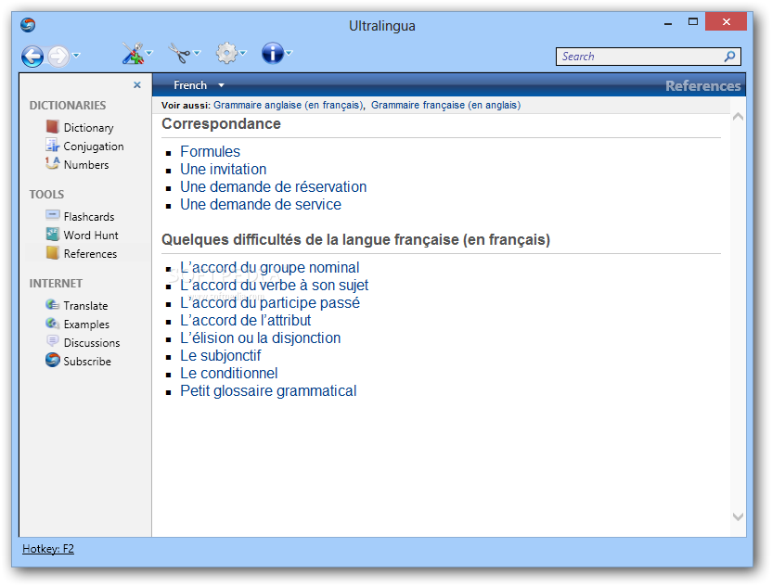
Task: Click the Numbers icon
Action: click(x=52, y=163)
